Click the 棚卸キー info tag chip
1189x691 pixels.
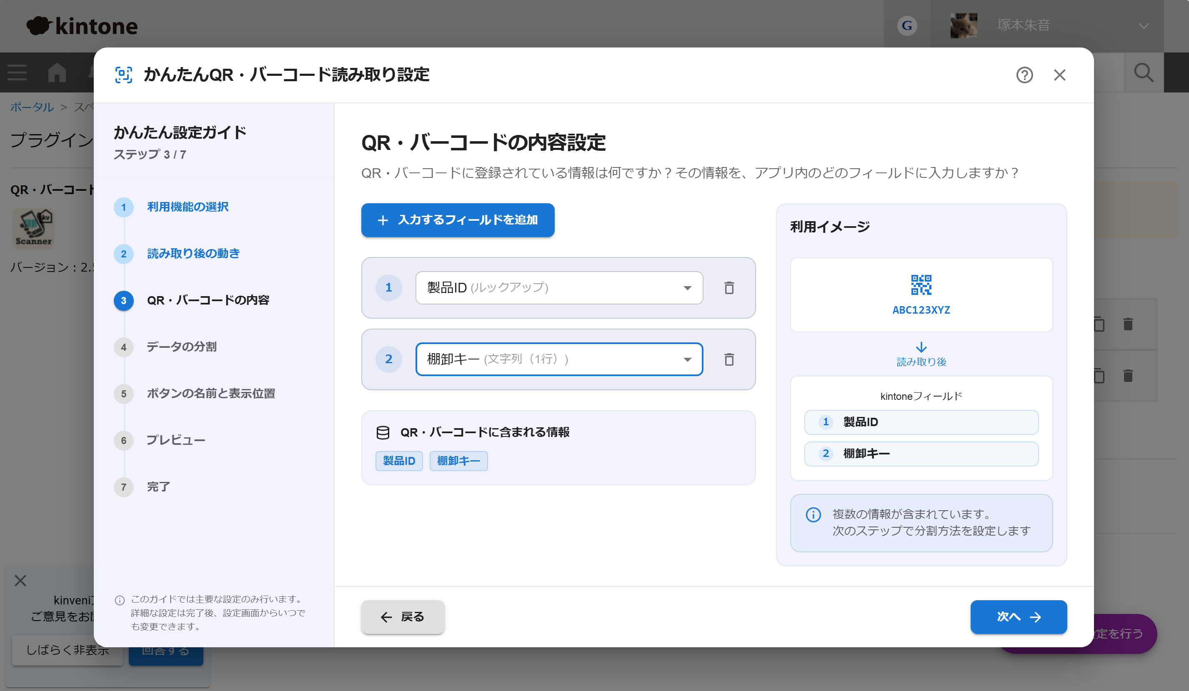tap(458, 461)
